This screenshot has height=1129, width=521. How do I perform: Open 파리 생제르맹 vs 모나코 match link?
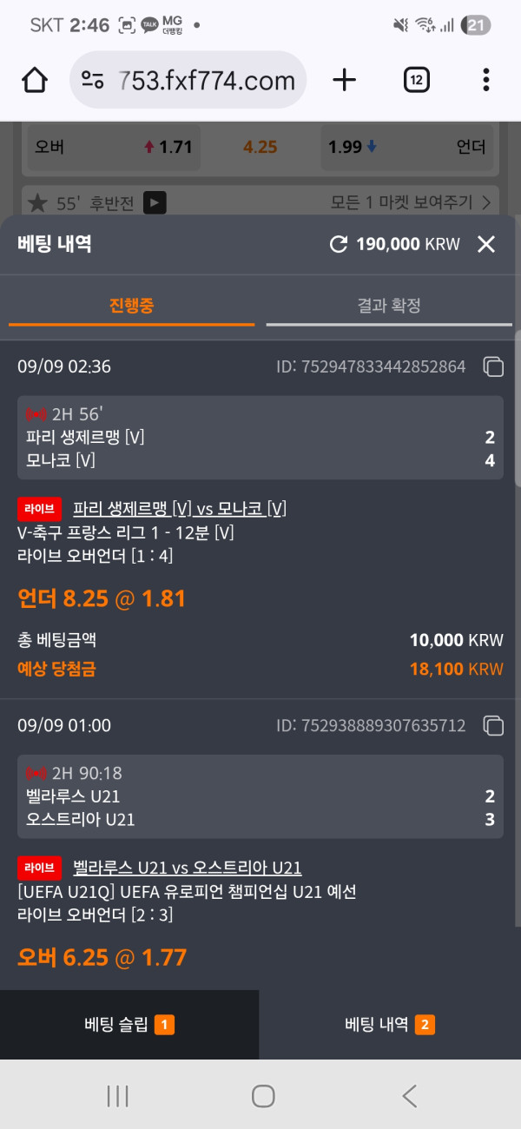[x=180, y=508]
